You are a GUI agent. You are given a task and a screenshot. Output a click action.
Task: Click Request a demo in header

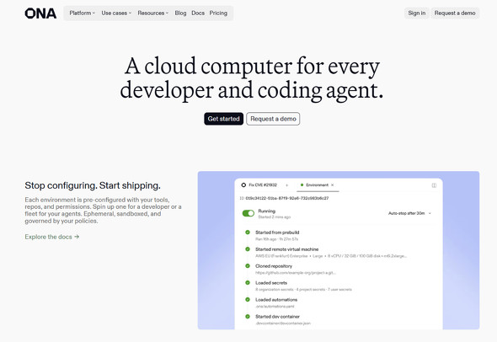pyautogui.click(x=455, y=13)
